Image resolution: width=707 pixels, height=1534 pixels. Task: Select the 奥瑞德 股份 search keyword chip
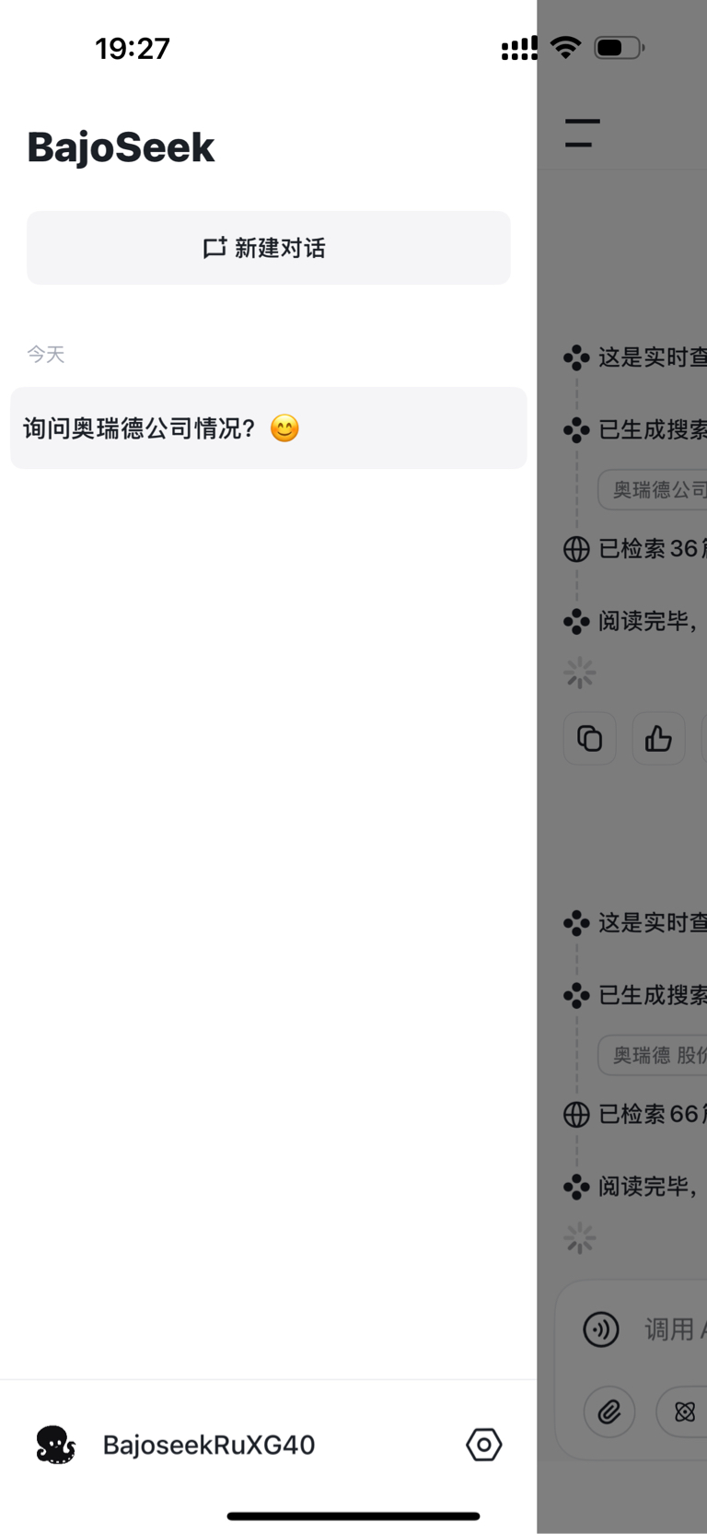coord(653,1056)
